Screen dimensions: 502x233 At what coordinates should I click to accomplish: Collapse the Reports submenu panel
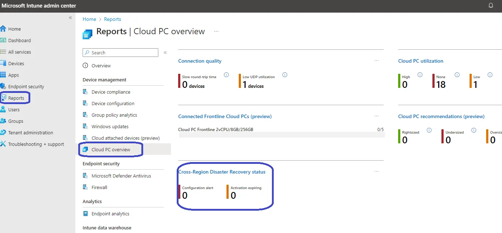[165, 53]
